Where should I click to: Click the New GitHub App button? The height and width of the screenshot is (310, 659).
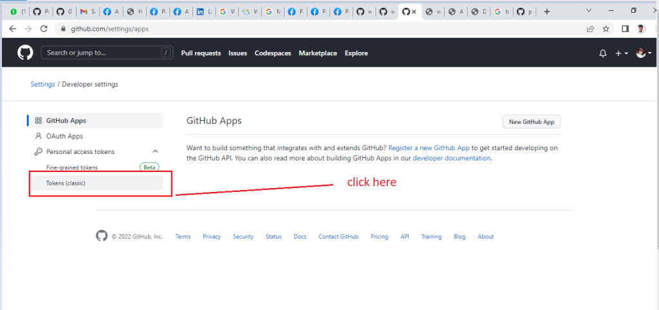coord(531,122)
